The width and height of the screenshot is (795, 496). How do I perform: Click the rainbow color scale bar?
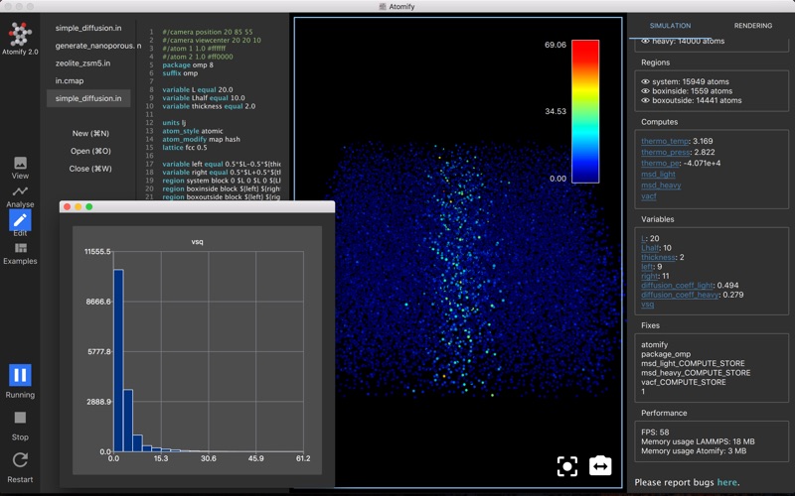pyautogui.click(x=585, y=111)
